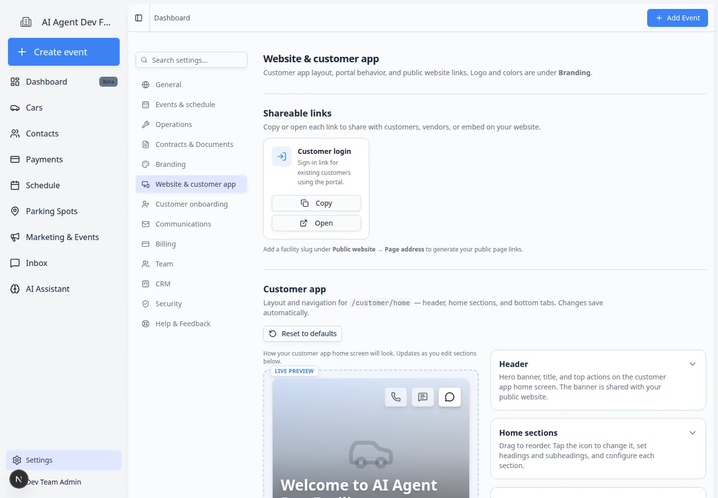Click the Schedule calendar icon
This screenshot has width=718, height=498.
tap(15, 185)
